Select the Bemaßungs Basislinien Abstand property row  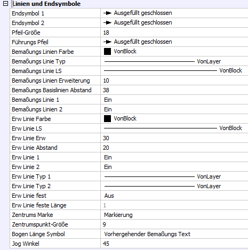pos(129,90)
